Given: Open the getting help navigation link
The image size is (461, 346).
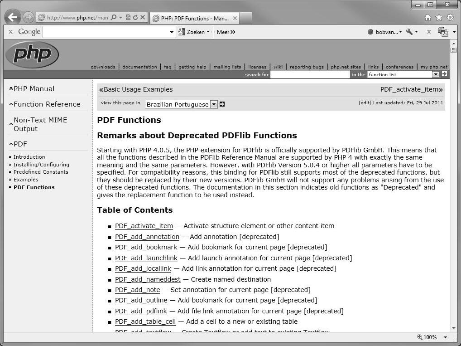Looking at the screenshot, I should [x=192, y=67].
